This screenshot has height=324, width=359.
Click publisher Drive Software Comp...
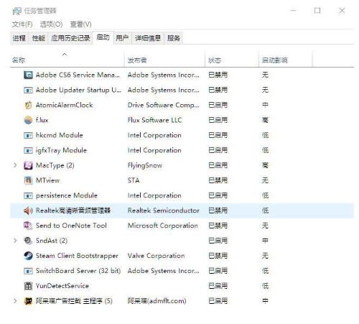pyautogui.click(x=163, y=105)
